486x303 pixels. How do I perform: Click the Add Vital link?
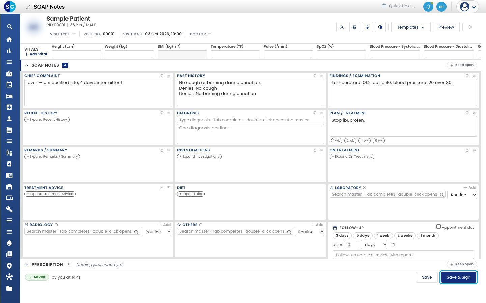coord(36,54)
